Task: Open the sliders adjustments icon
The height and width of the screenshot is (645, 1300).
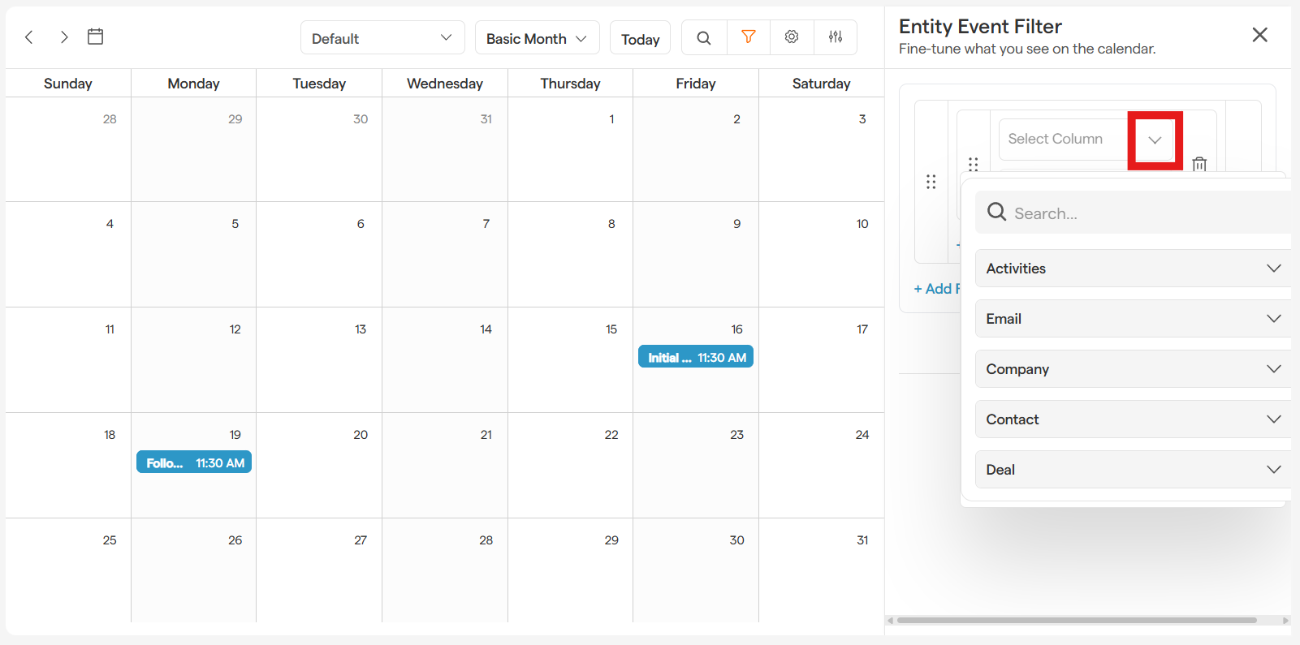Action: tap(836, 37)
